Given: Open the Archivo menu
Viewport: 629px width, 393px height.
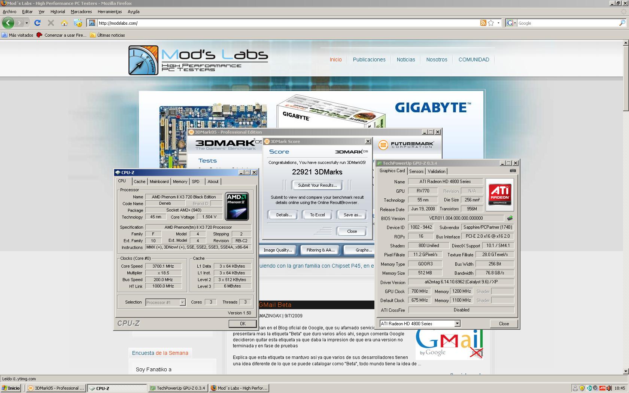Looking at the screenshot, I should coord(9,12).
